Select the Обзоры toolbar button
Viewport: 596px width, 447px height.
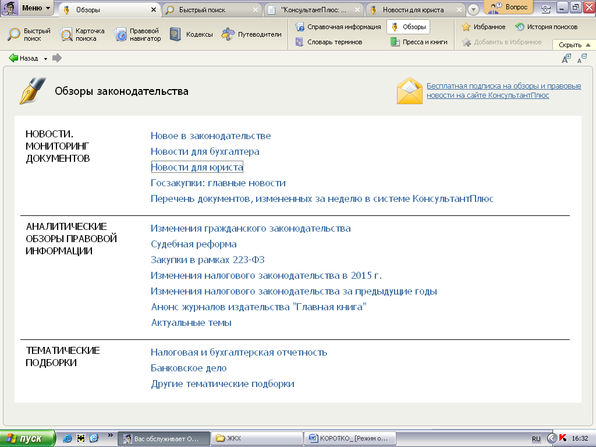(x=408, y=27)
